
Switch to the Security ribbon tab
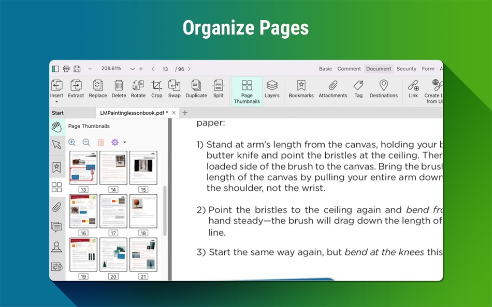[406, 69]
